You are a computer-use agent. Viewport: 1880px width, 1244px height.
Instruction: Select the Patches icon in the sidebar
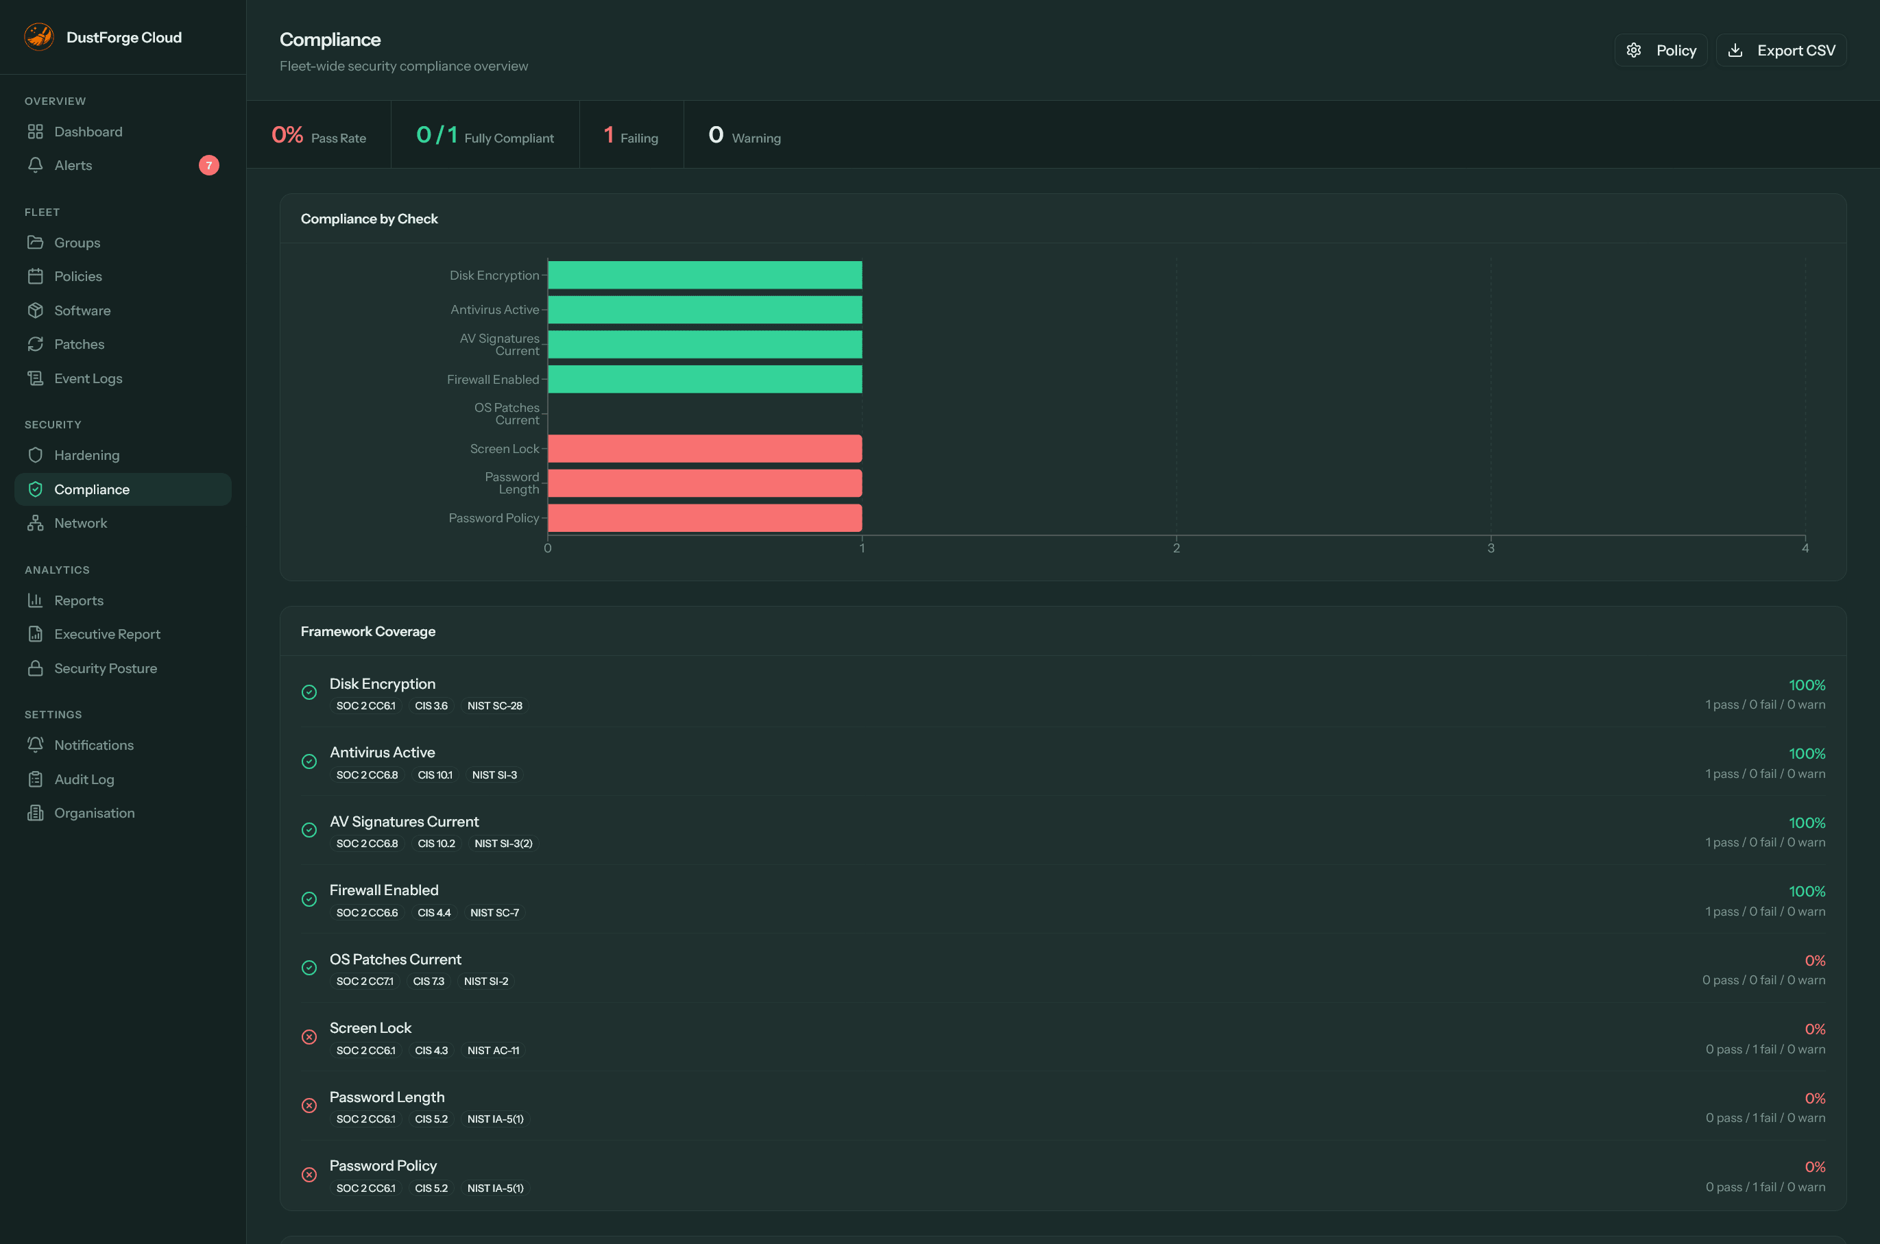click(36, 343)
